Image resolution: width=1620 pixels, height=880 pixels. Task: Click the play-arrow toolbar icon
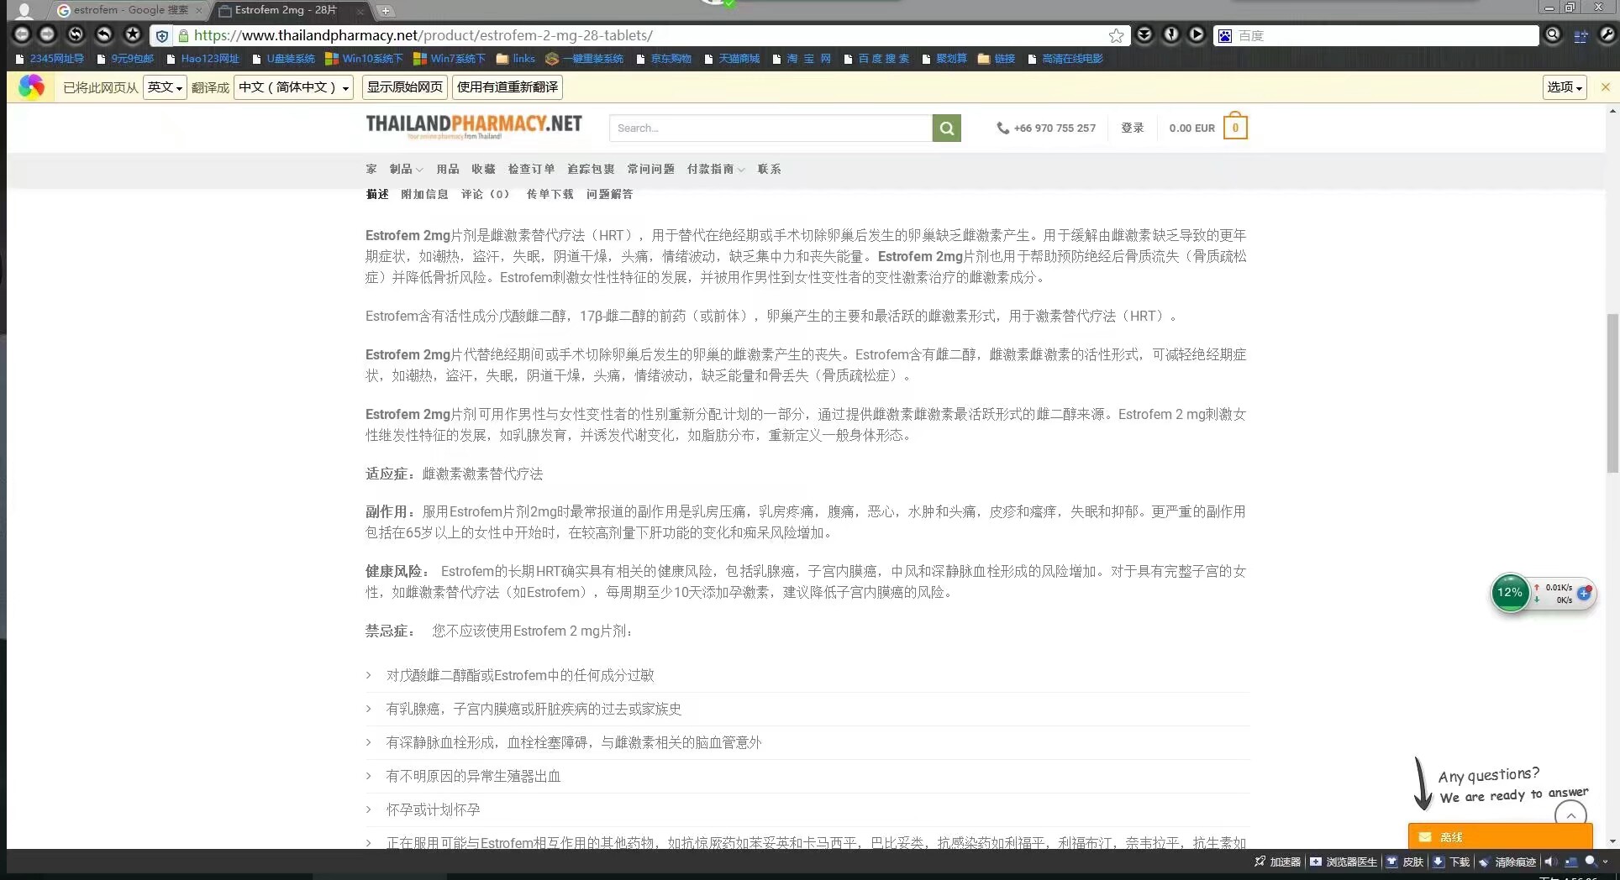click(1197, 34)
